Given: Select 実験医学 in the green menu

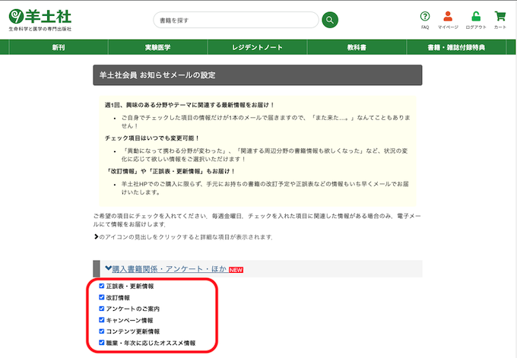Looking at the screenshot, I should (x=157, y=47).
